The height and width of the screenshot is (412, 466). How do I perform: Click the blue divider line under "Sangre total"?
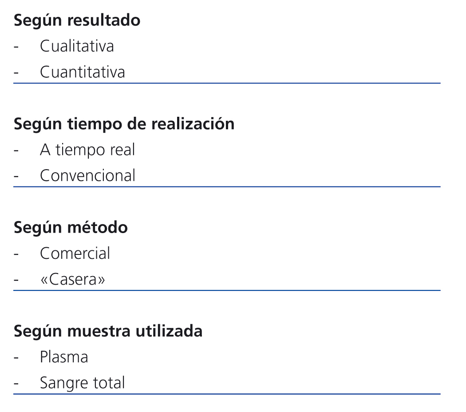[x=226, y=394]
